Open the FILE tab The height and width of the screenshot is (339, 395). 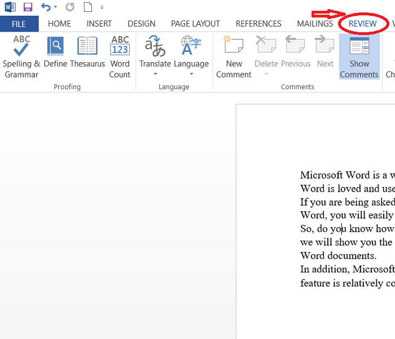coord(19,24)
